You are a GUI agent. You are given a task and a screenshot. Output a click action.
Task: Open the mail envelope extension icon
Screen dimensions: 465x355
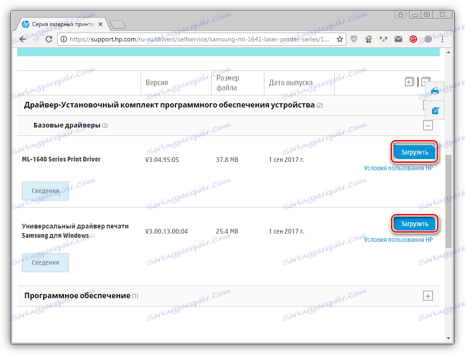[x=398, y=39]
